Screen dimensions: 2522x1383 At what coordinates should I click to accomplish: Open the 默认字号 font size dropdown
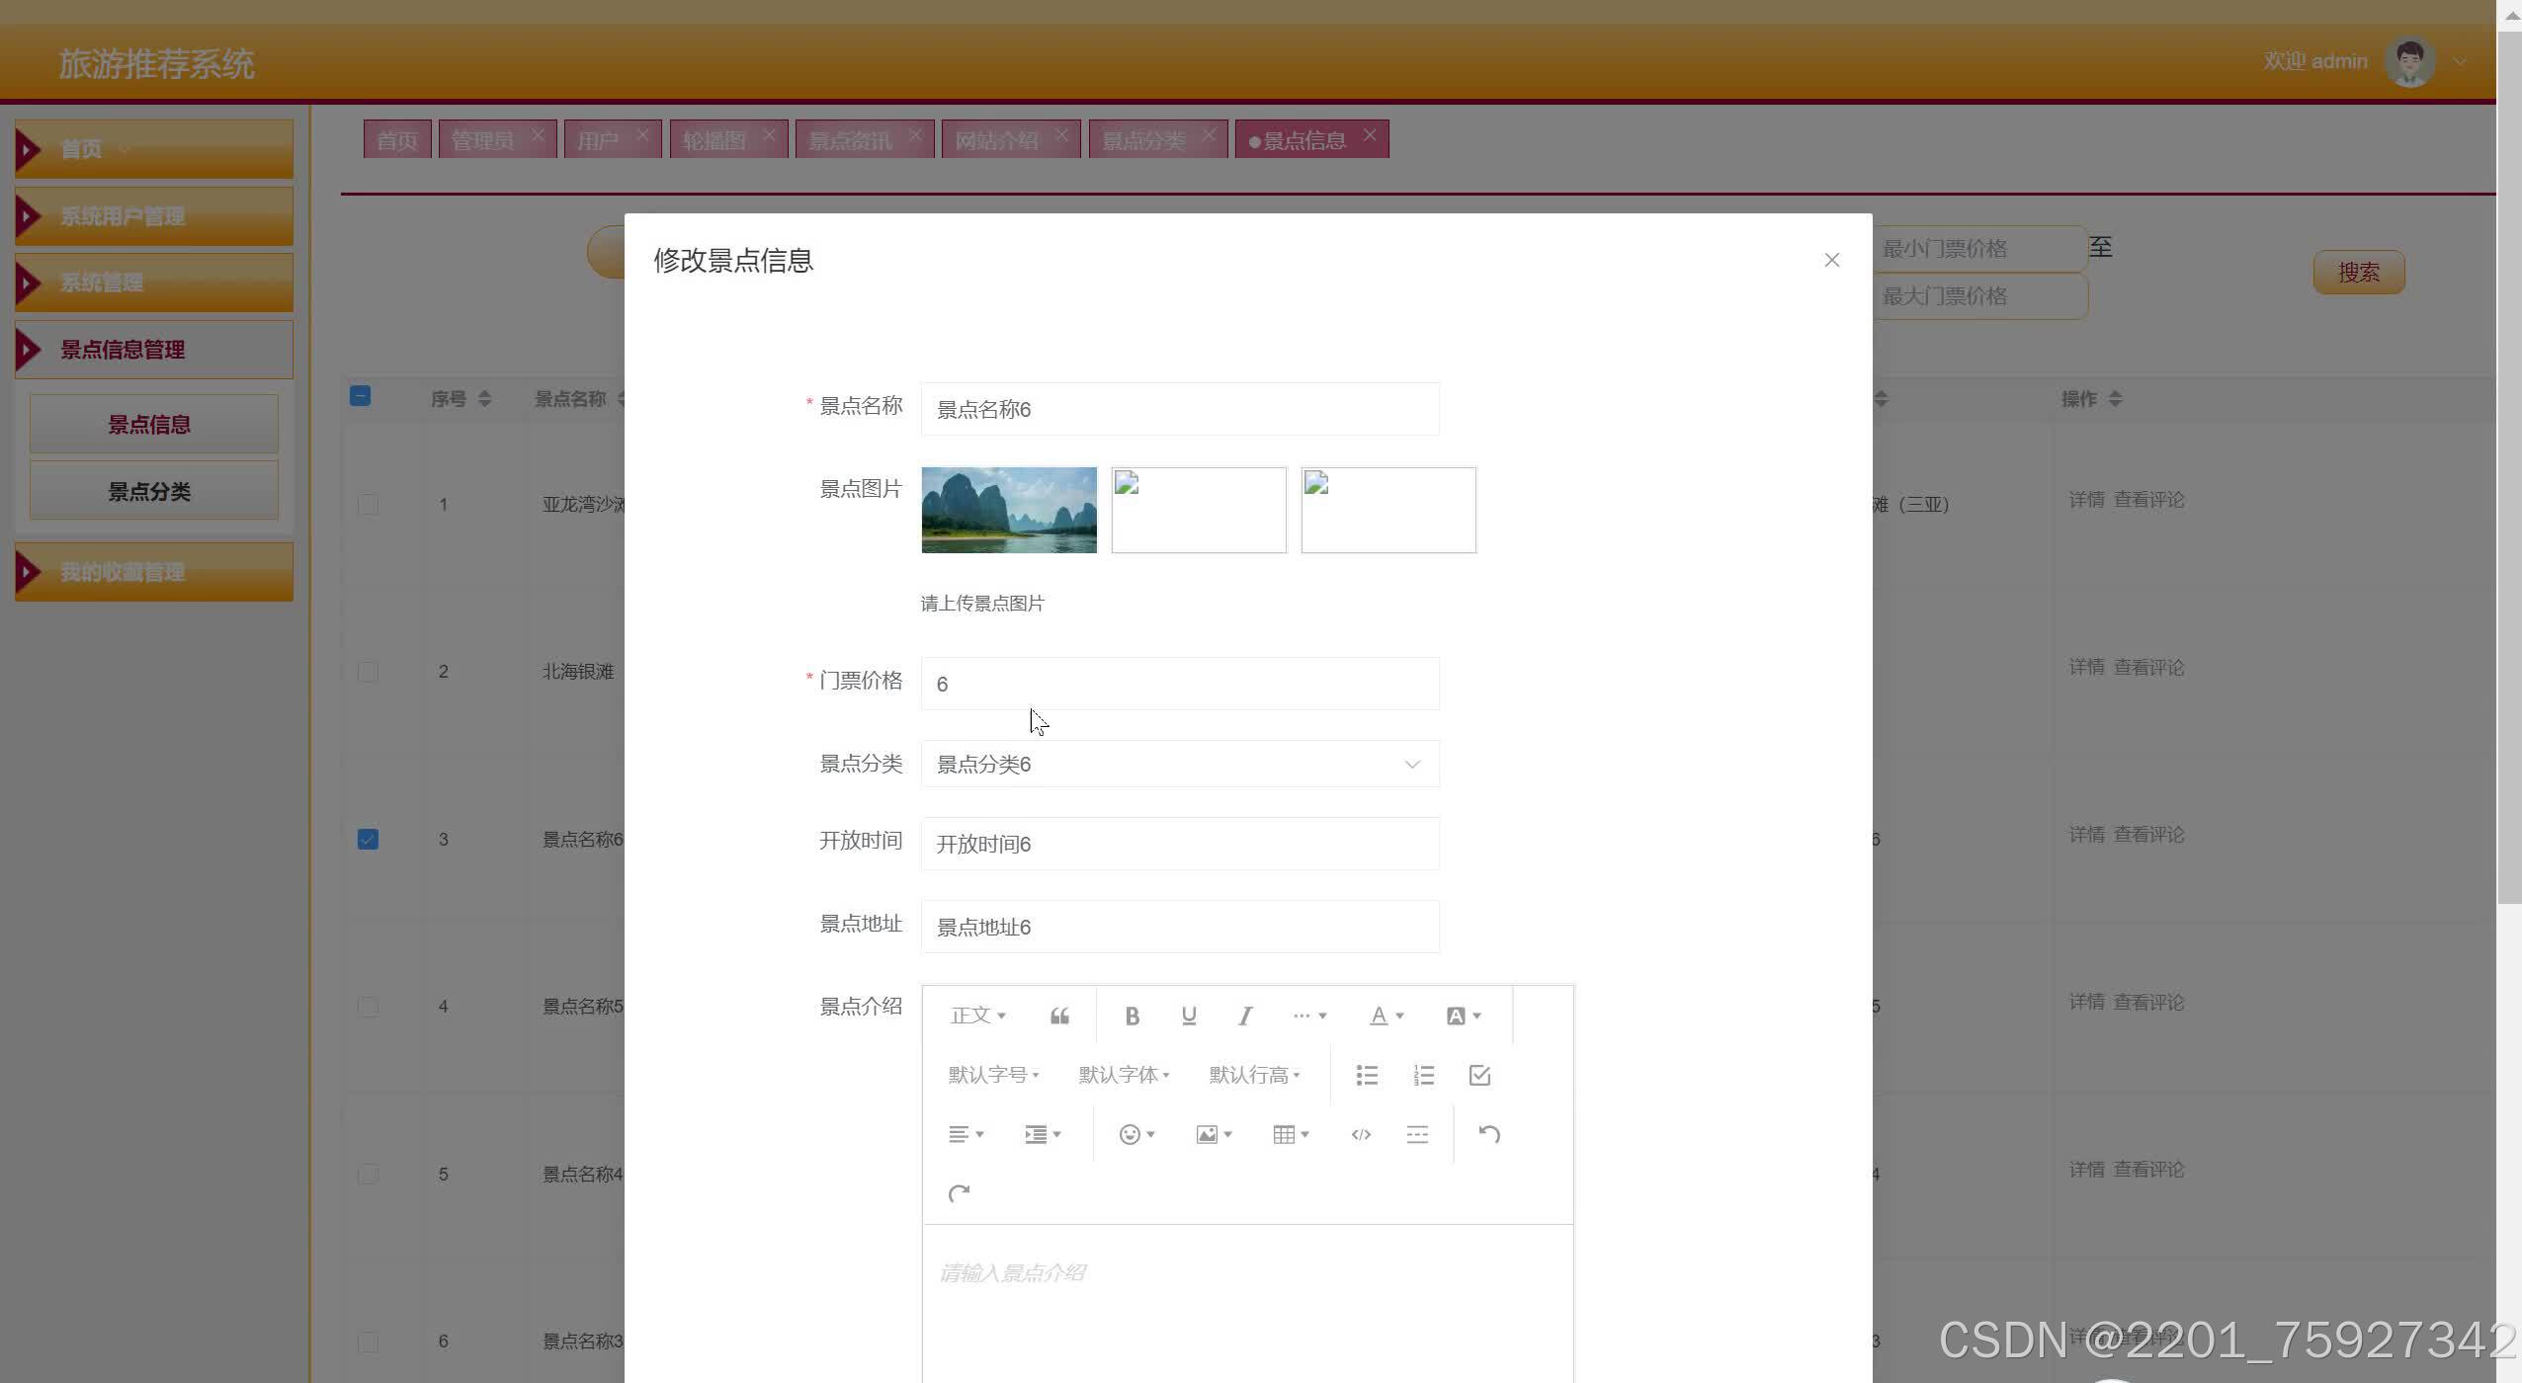993,1075
